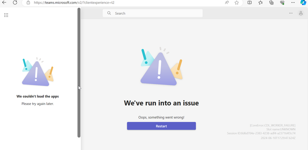This screenshot has width=308, height=150.
Task: Click the search magnifier icon
Action: (x=109, y=13)
